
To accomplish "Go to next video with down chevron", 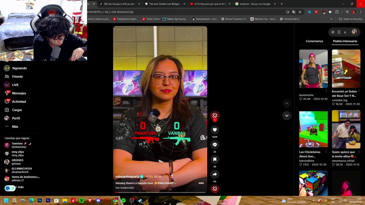I will click(287, 116).
